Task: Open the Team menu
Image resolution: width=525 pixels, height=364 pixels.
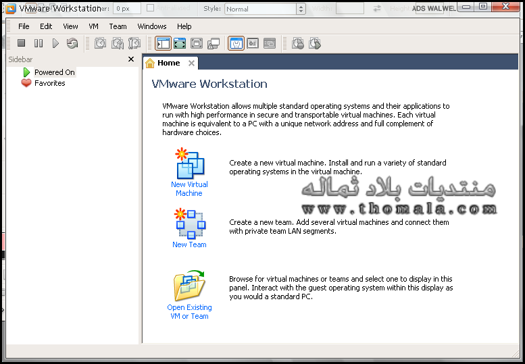Action: click(x=118, y=26)
